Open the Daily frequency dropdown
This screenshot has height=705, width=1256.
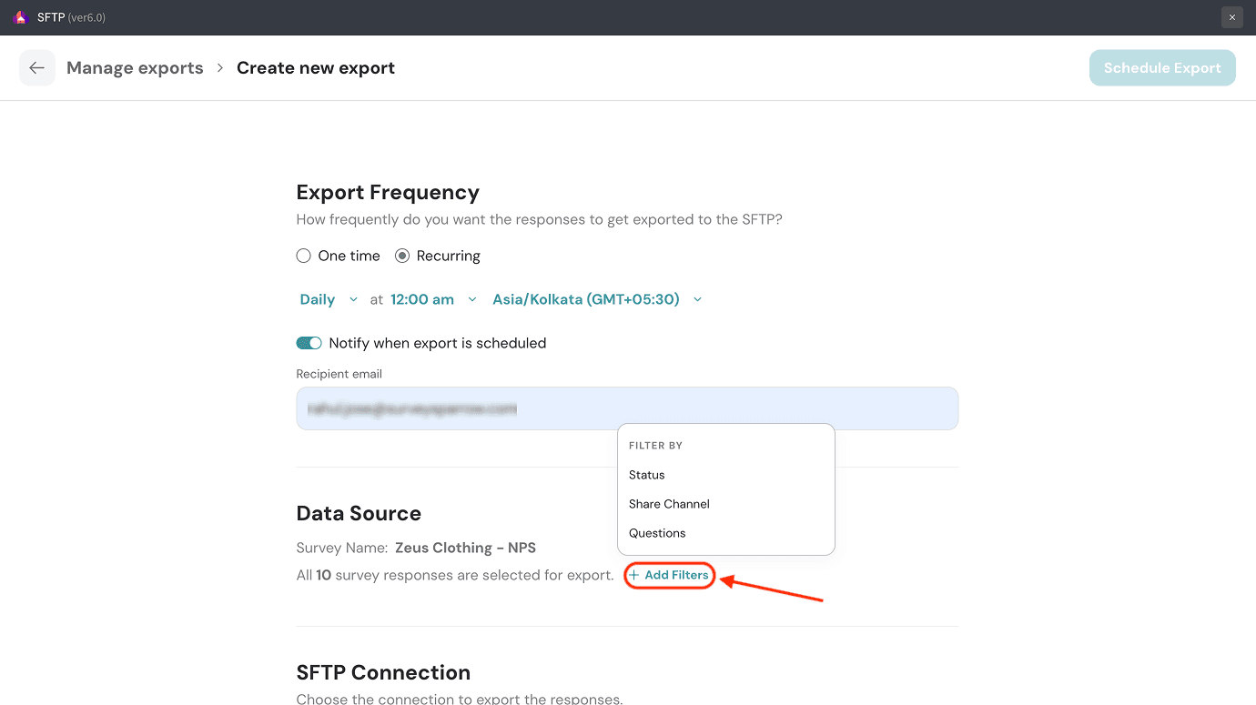tap(318, 299)
